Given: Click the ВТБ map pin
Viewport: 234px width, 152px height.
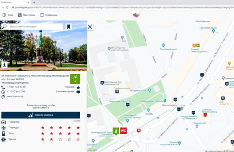Looking at the screenshot, I should [x=122, y=37].
